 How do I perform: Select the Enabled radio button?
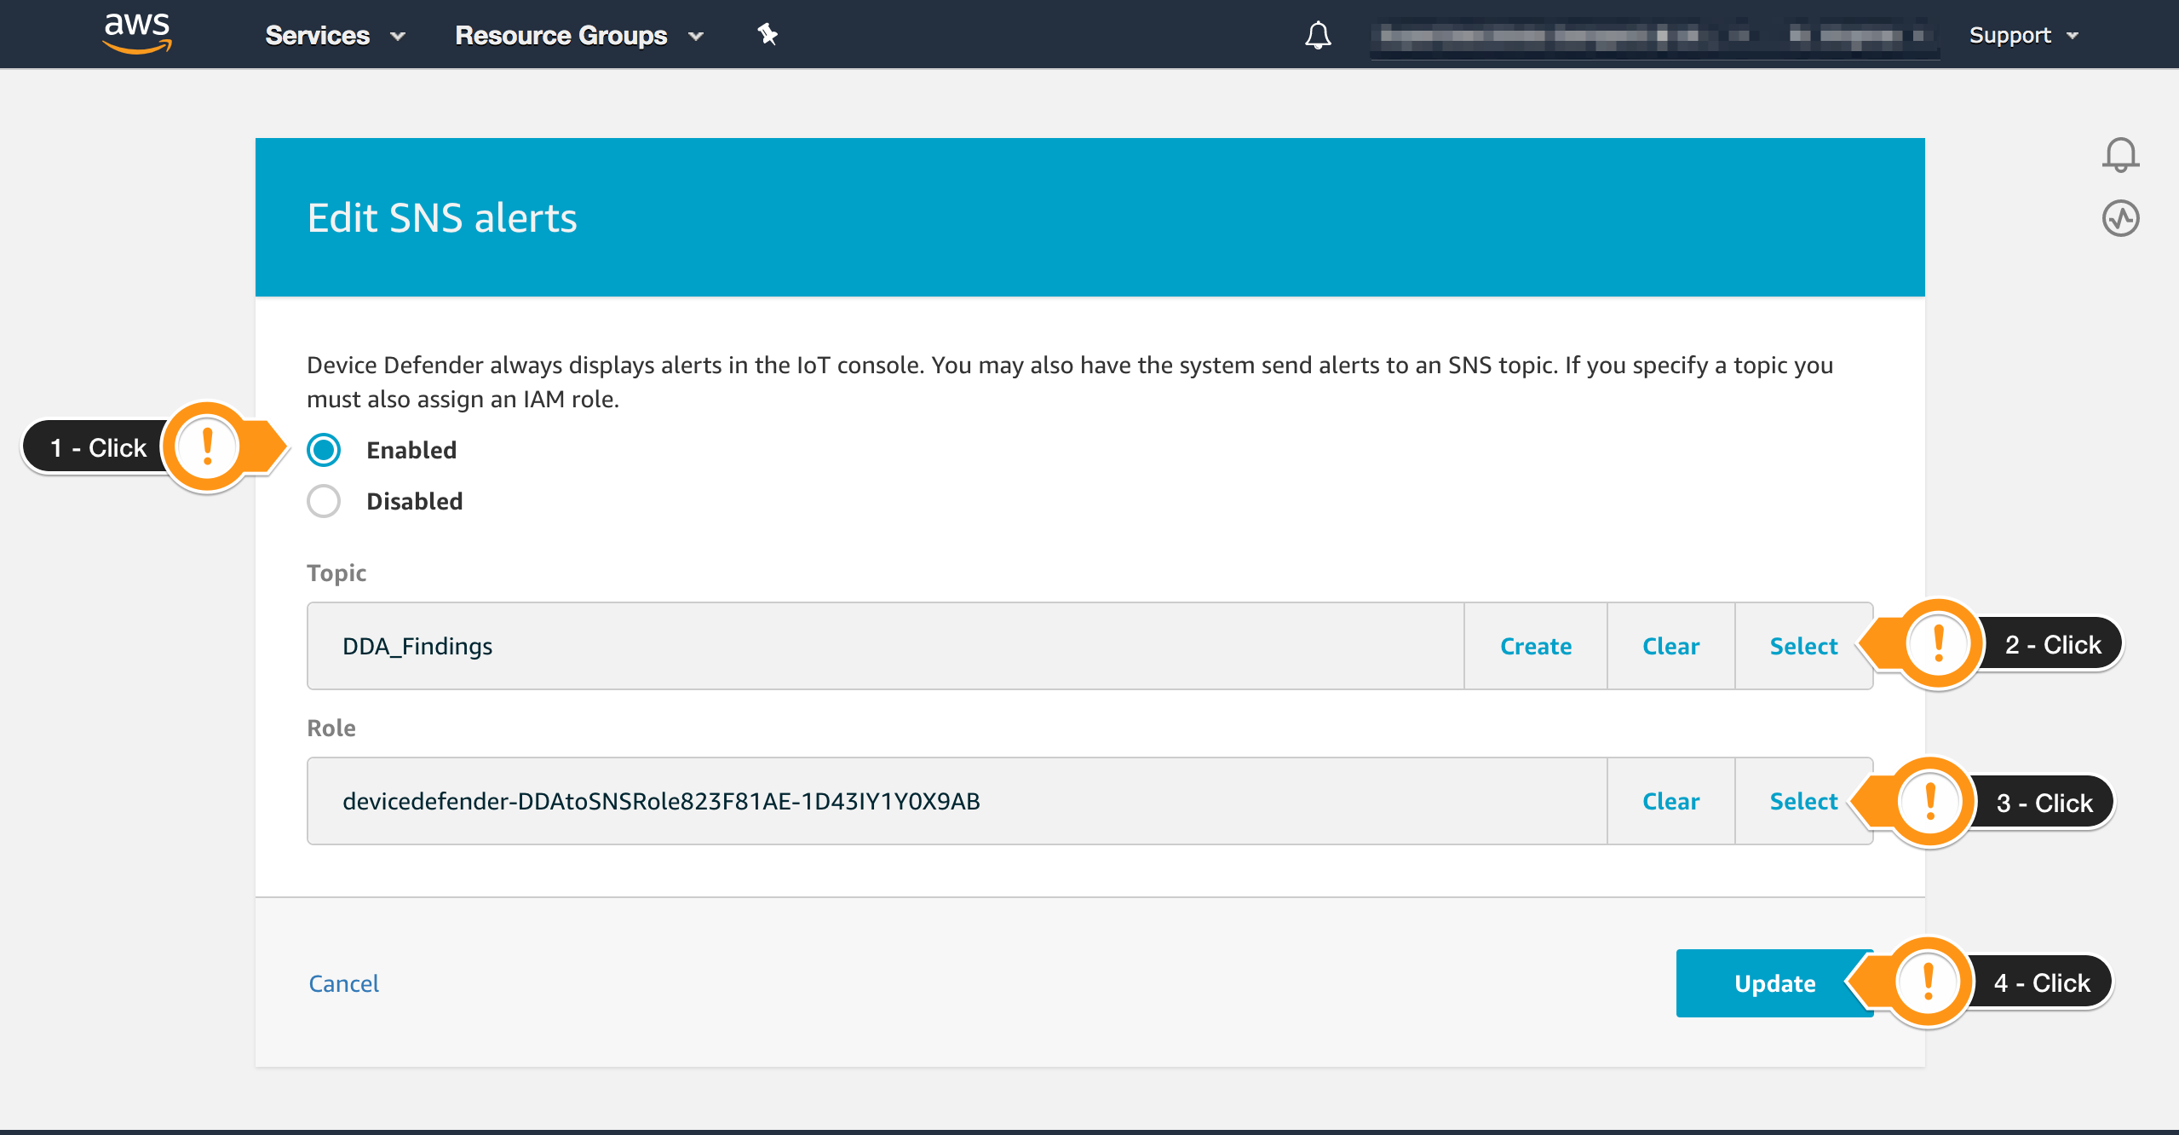pos(324,450)
